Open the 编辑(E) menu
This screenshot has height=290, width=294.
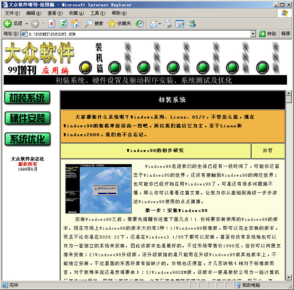[x=34, y=13]
